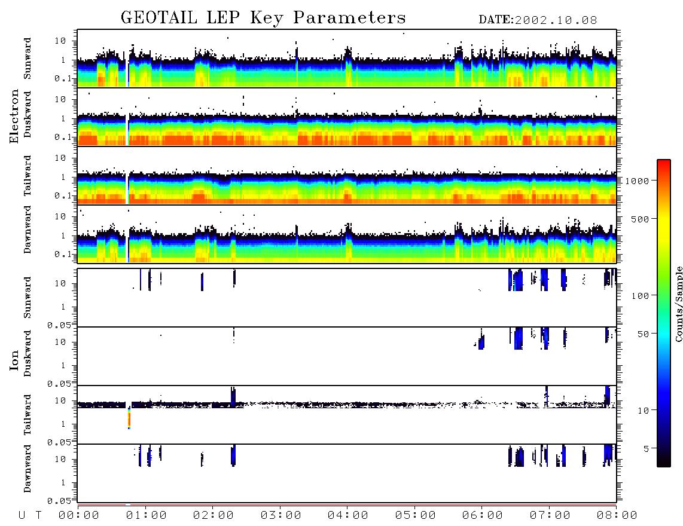This screenshot has height=526, width=683.
Task: Click the Electron 'Duskward' panel label
Action: click(28, 114)
